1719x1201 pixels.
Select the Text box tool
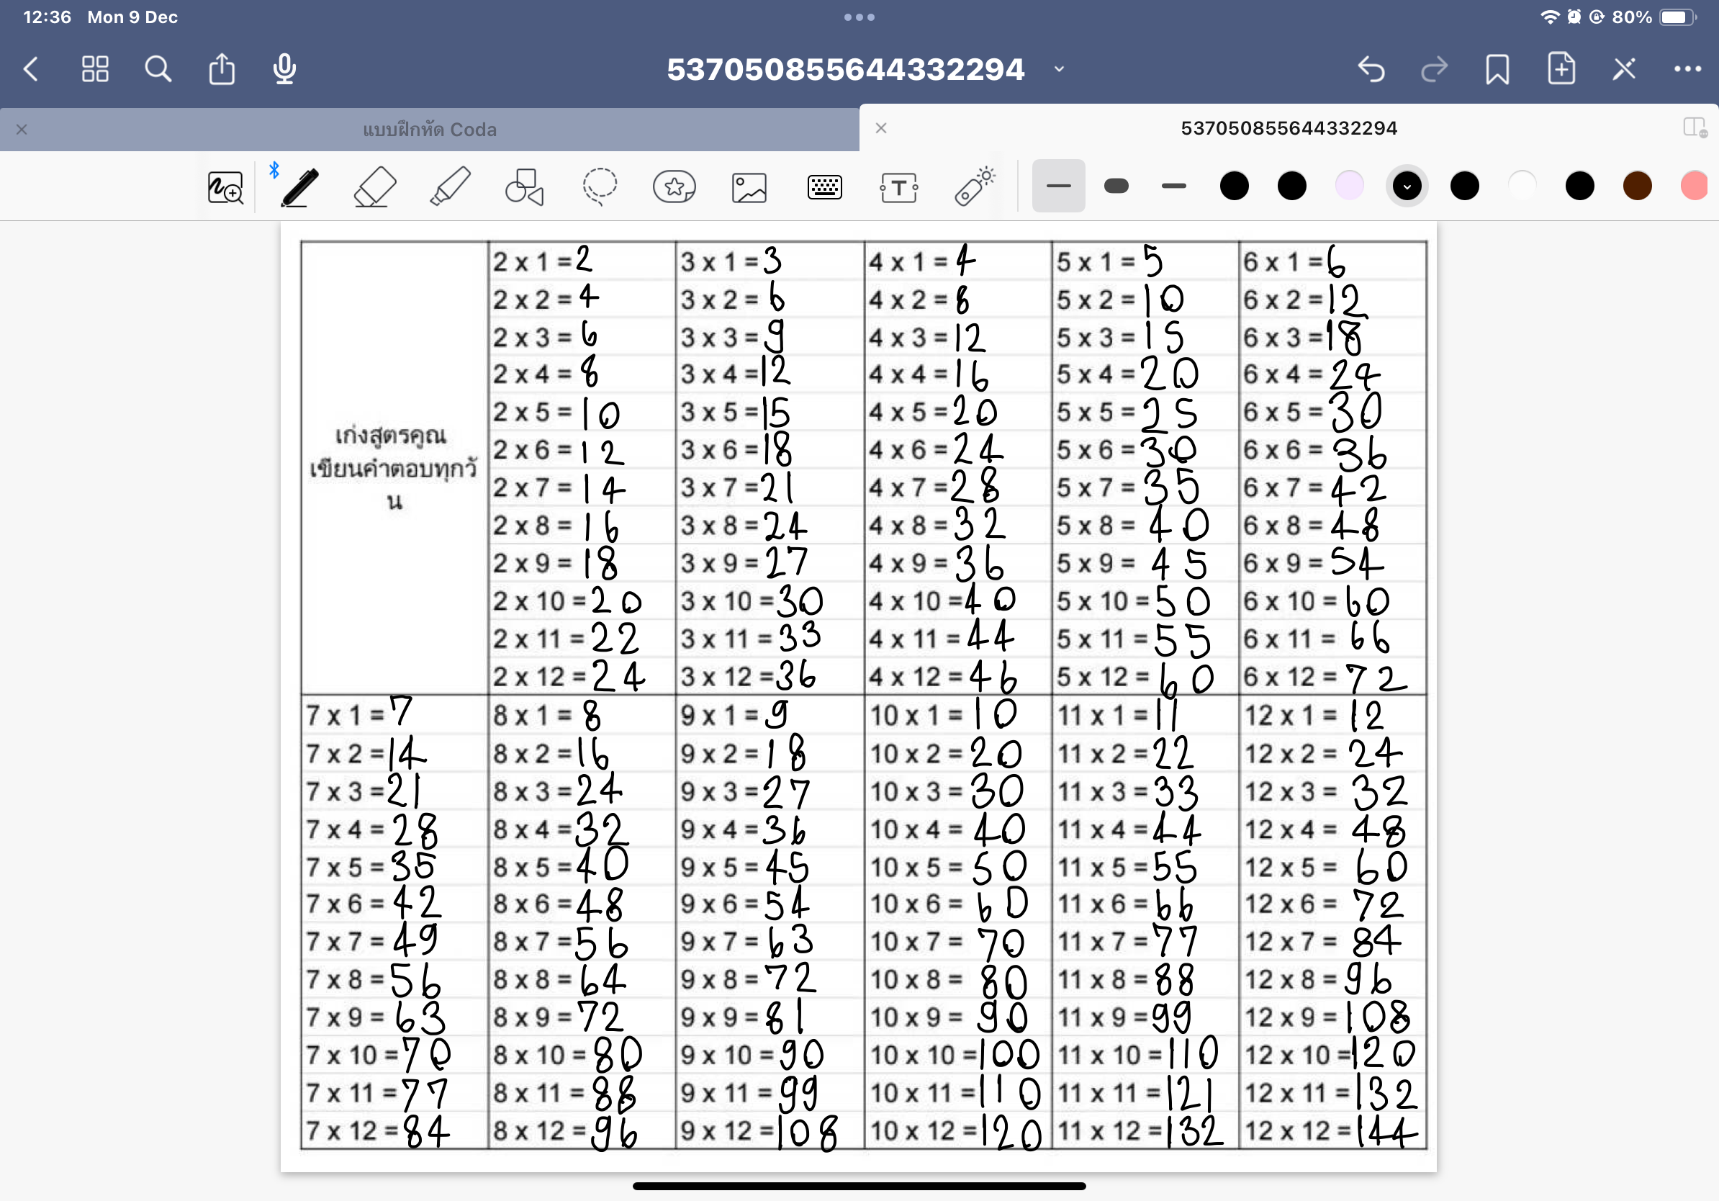point(898,187)
